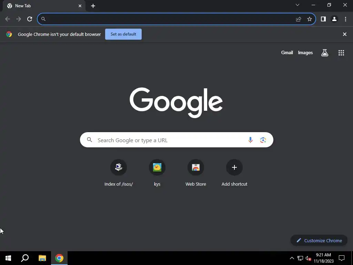This screenshot has height=265, width=353.
Task: Open the kys shortcut tile
Action: (157, 173)
